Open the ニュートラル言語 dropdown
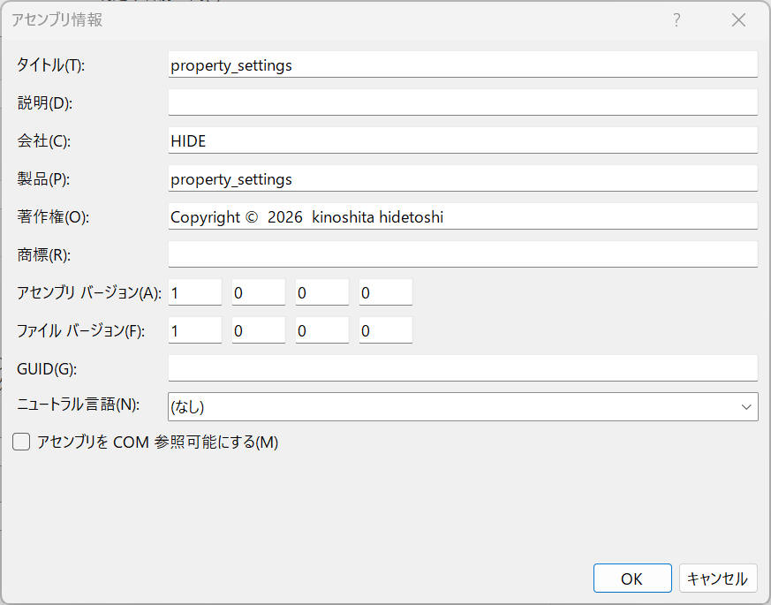Image resolution: width=771 pixels, height=605 pixels. pyautogui.click(x=463, y=407)
